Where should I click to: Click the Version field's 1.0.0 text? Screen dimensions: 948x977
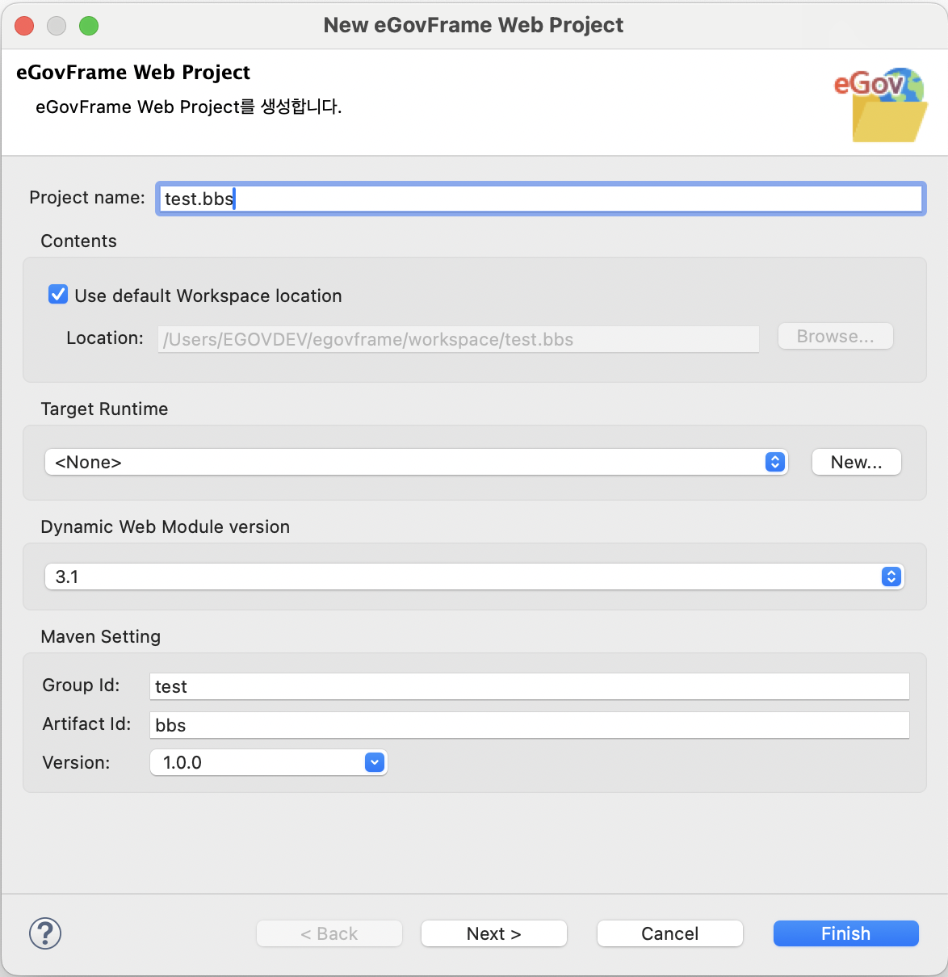pos(182,762)
